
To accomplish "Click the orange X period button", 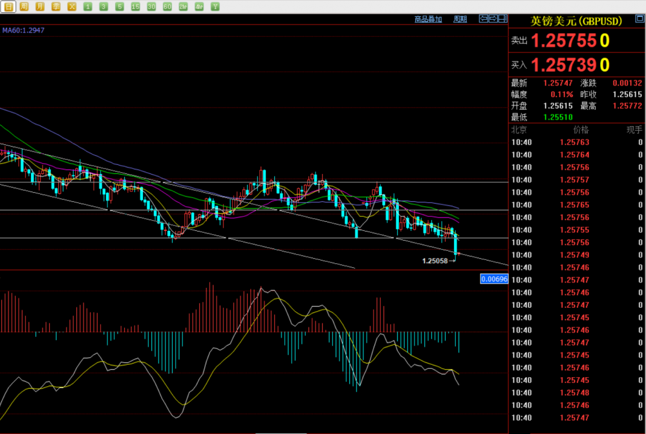I will click(x=72, y=6).
